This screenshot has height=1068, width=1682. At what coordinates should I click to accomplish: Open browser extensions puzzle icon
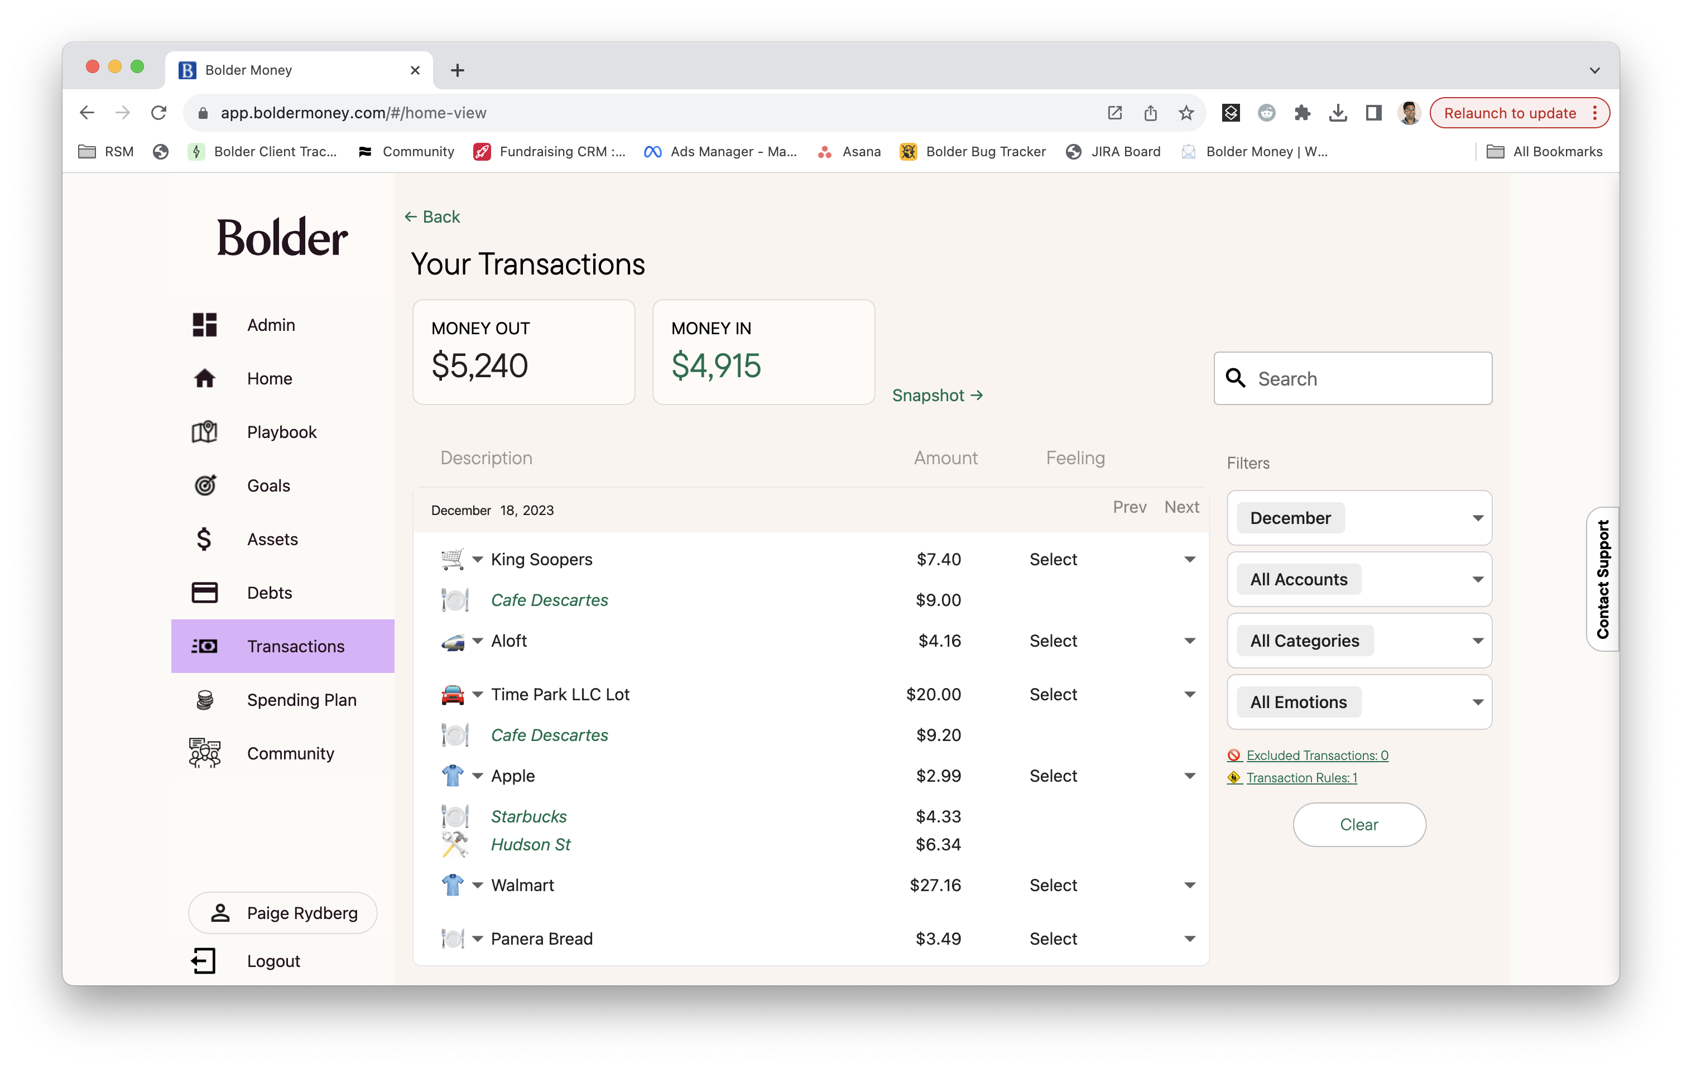pos(1302,113)
